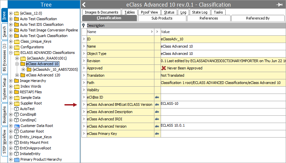286x163 pixels.
Task: Click the cube icon of CondImpB
Action: coord(16,115)
